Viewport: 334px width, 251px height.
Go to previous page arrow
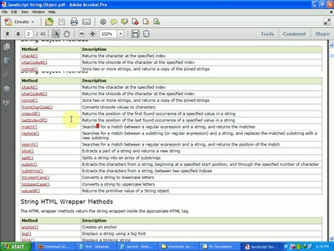(x=7, y=34)
